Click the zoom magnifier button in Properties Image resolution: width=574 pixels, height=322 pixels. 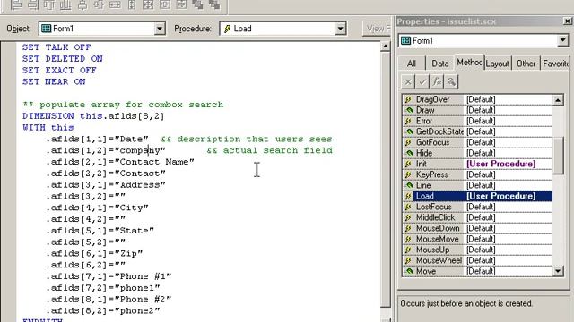451,81
